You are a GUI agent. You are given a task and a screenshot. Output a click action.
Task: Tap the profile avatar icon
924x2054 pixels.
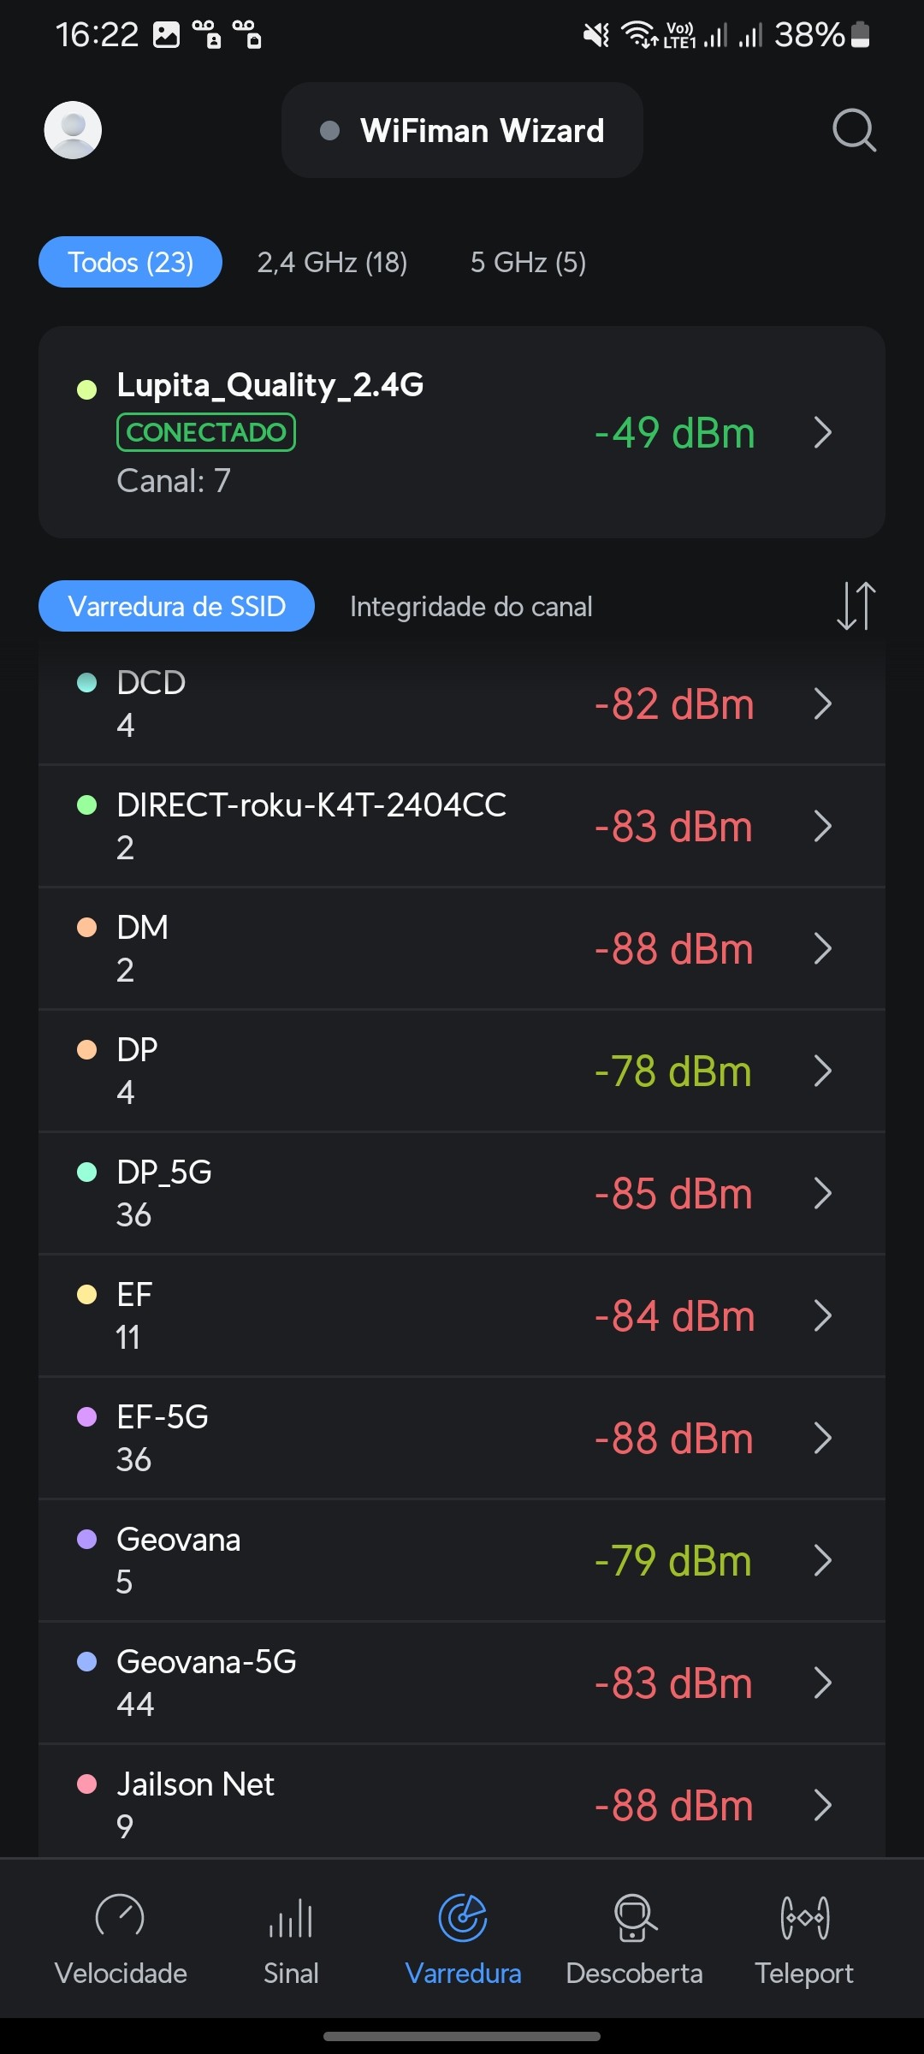pos(74,130)
